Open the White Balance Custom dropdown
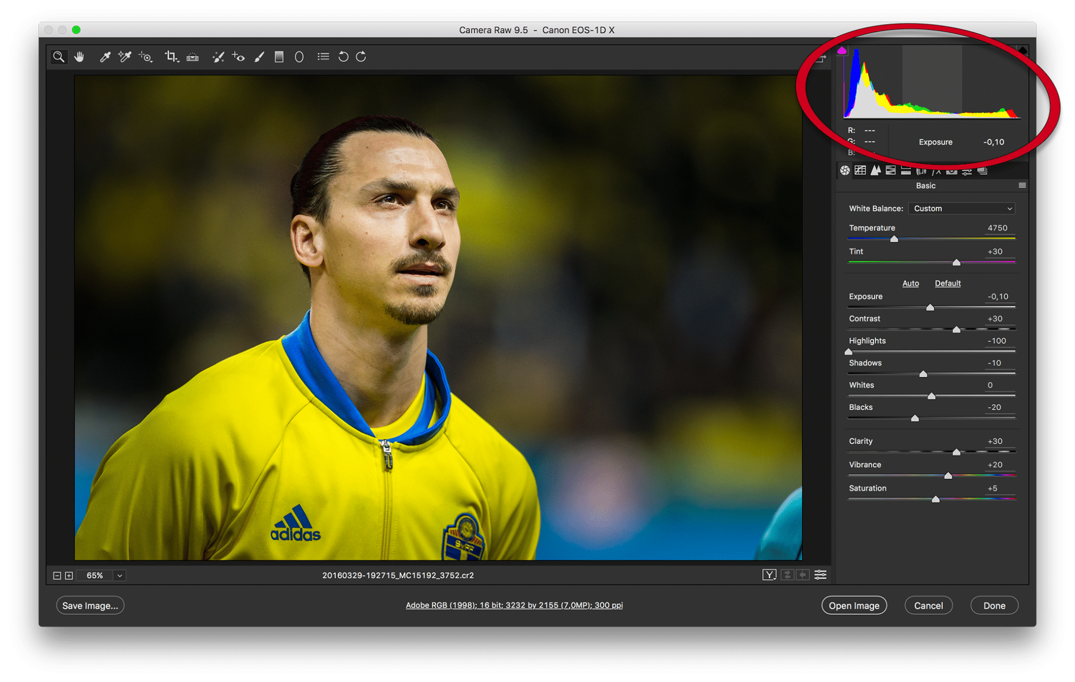 point(962,208)
